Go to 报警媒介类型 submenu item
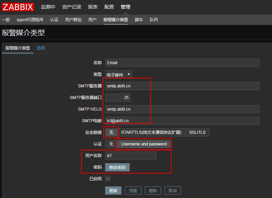272x198 pixels. click(116, 19)
